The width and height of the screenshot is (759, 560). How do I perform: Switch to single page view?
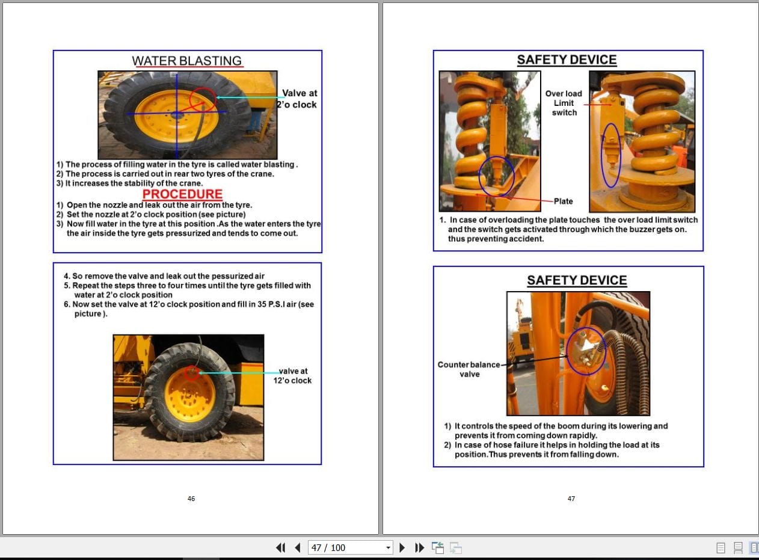pos(721,547)
